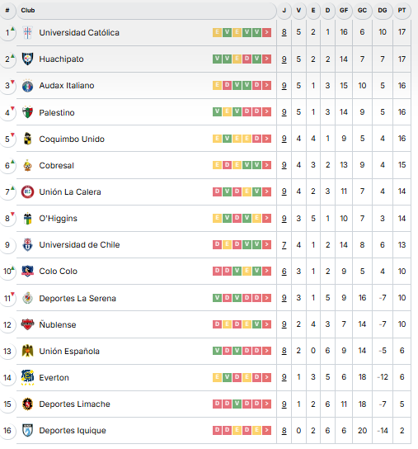Screen dimensions: 418x449
Task: Click the Universidad Católica club crest
Action: point(27,32)
